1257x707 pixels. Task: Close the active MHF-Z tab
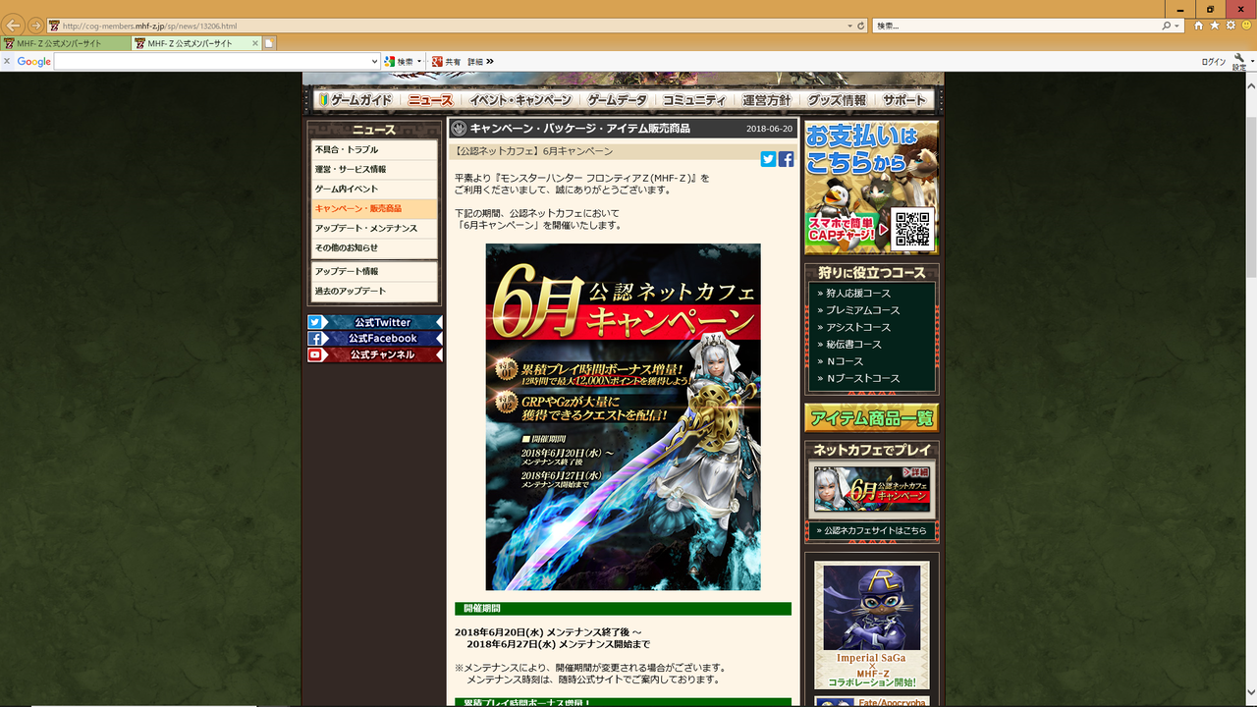(x=255, y=43)
